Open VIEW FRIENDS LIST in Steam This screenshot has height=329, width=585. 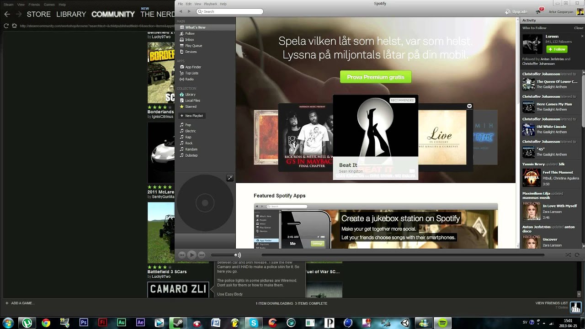[552, 303]
